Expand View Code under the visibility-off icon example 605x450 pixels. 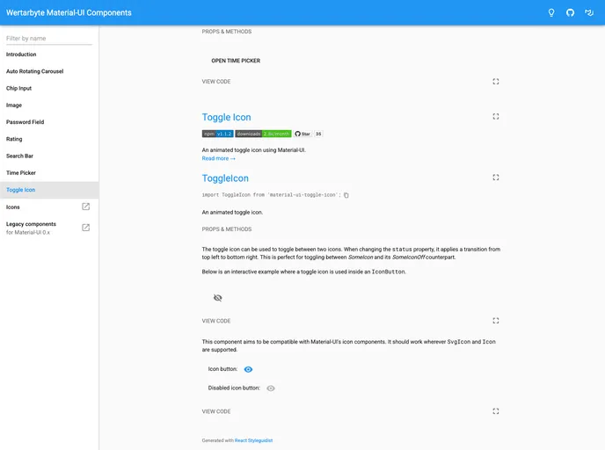click(x=216, y=321)
